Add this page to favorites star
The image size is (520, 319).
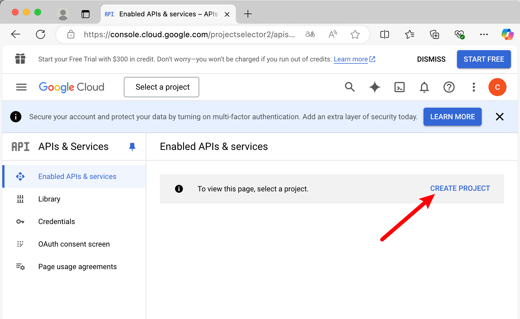click(x=355, y=34)
